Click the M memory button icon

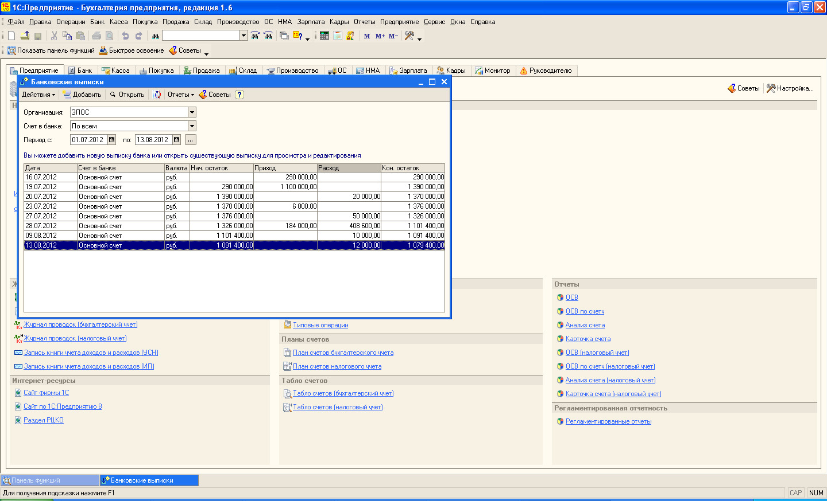tap(367, 36)
